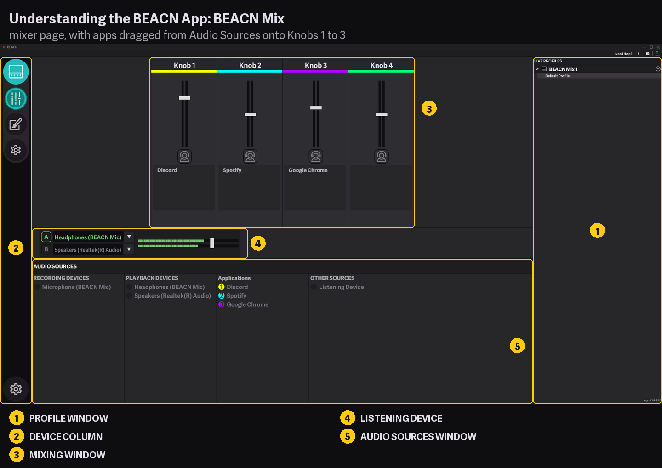The image size is (662, 468).
Task: Click the flame icon beside Need Help?
Action: [639, 54]
